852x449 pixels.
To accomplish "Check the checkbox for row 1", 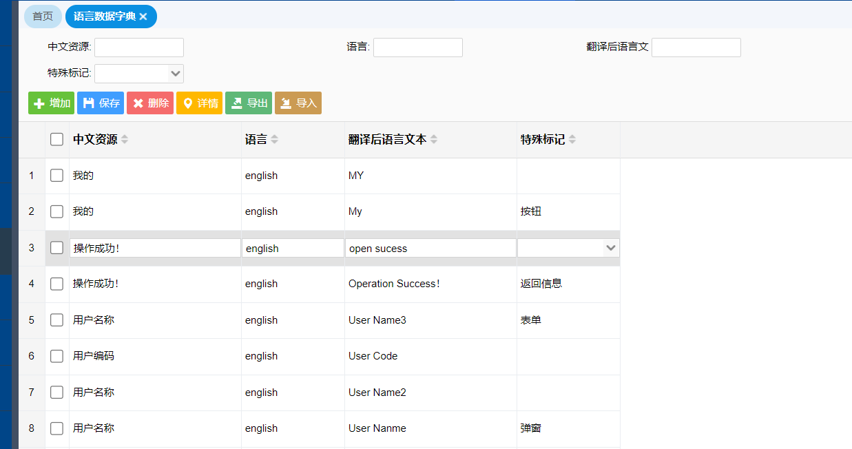I will [x=57, y=176].
